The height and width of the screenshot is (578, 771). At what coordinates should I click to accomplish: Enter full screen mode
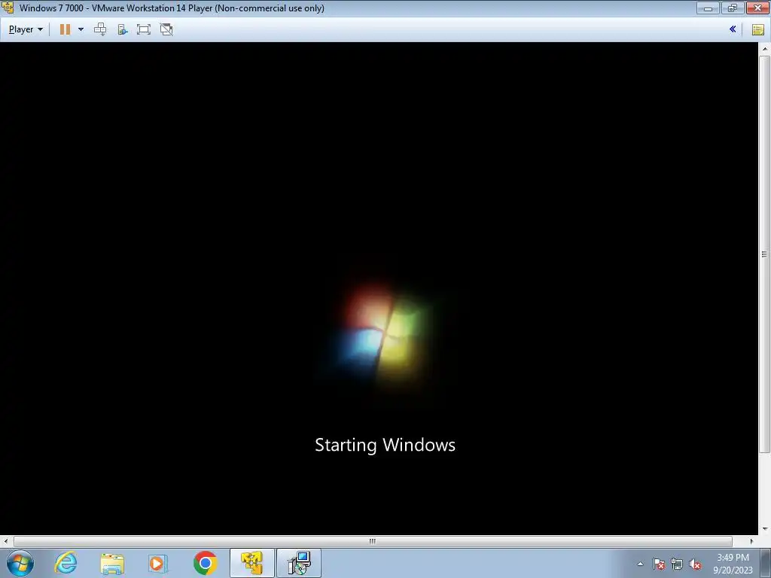pyautogui.click(x=144, y=29)
